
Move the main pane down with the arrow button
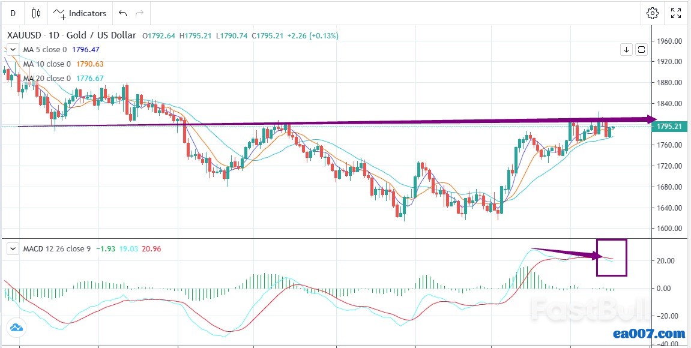point(626,49)
